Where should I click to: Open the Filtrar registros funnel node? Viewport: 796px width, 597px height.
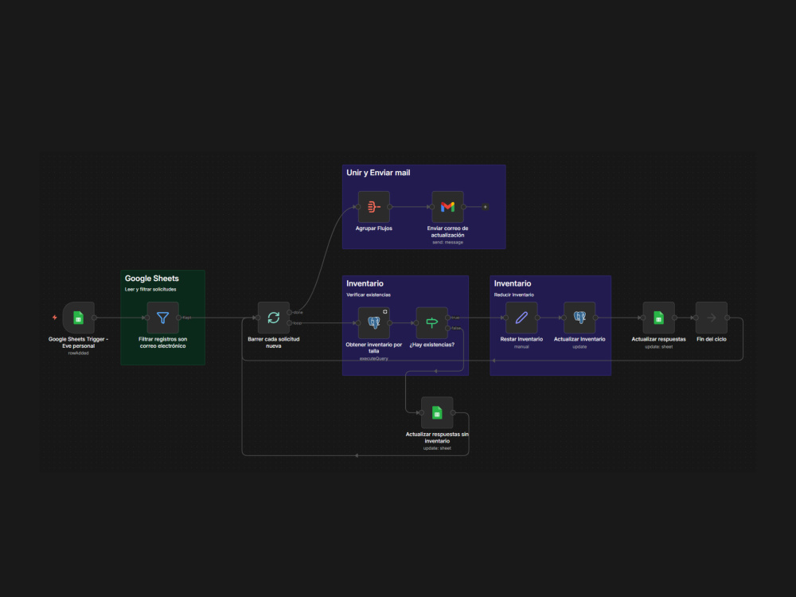[162, 318]
